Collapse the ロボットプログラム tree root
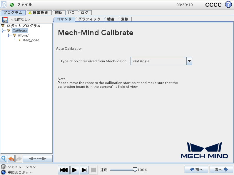Image resolution: width=234 pixels, height=175 pixels. (x=3, y=26)
